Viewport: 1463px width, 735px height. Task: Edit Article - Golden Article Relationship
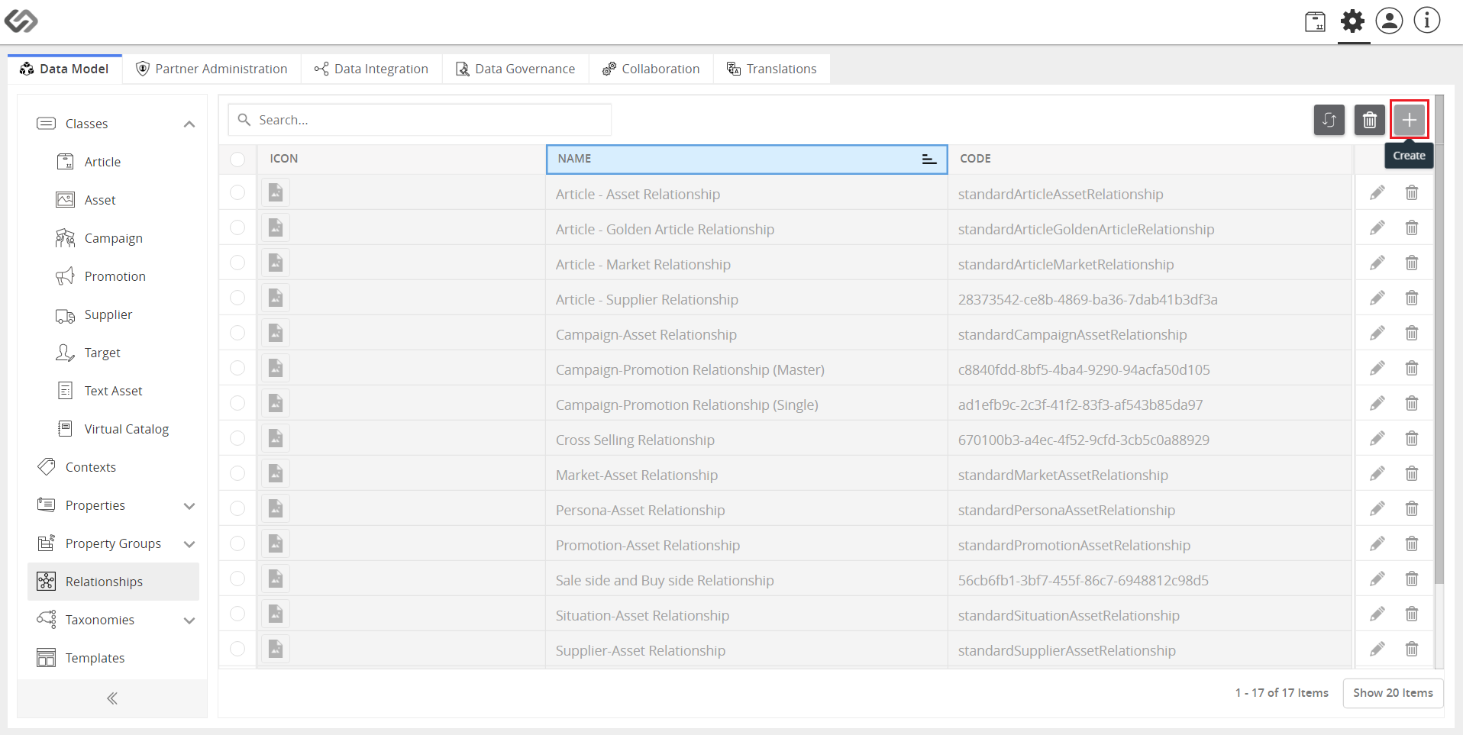[x=1377, y=228]
